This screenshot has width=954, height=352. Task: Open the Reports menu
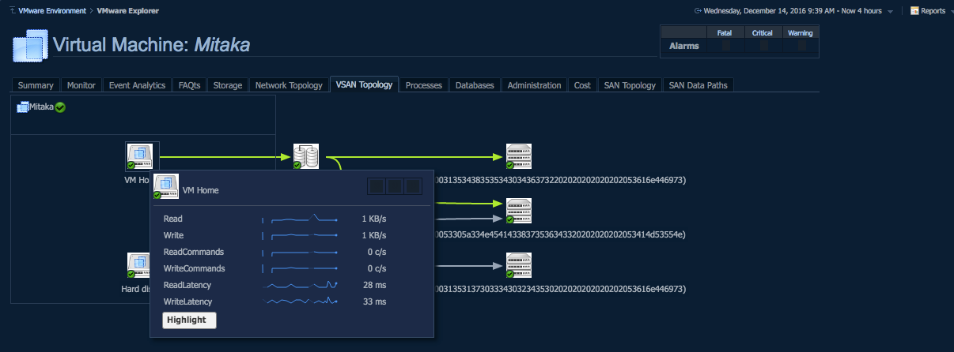(933, 11)
